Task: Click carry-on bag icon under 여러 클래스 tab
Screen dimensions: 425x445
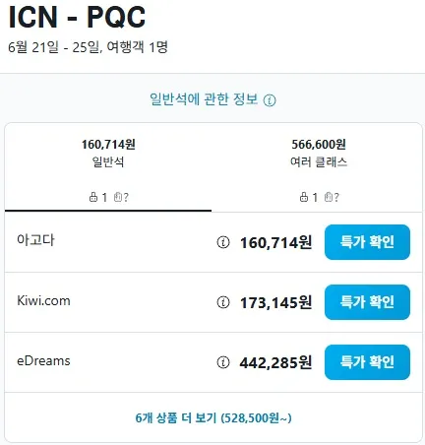Action: [x=304, y=197]
